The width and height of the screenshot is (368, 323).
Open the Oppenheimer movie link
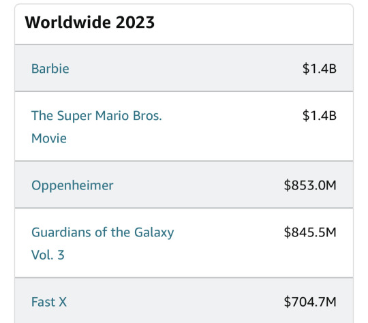point(72,185)
